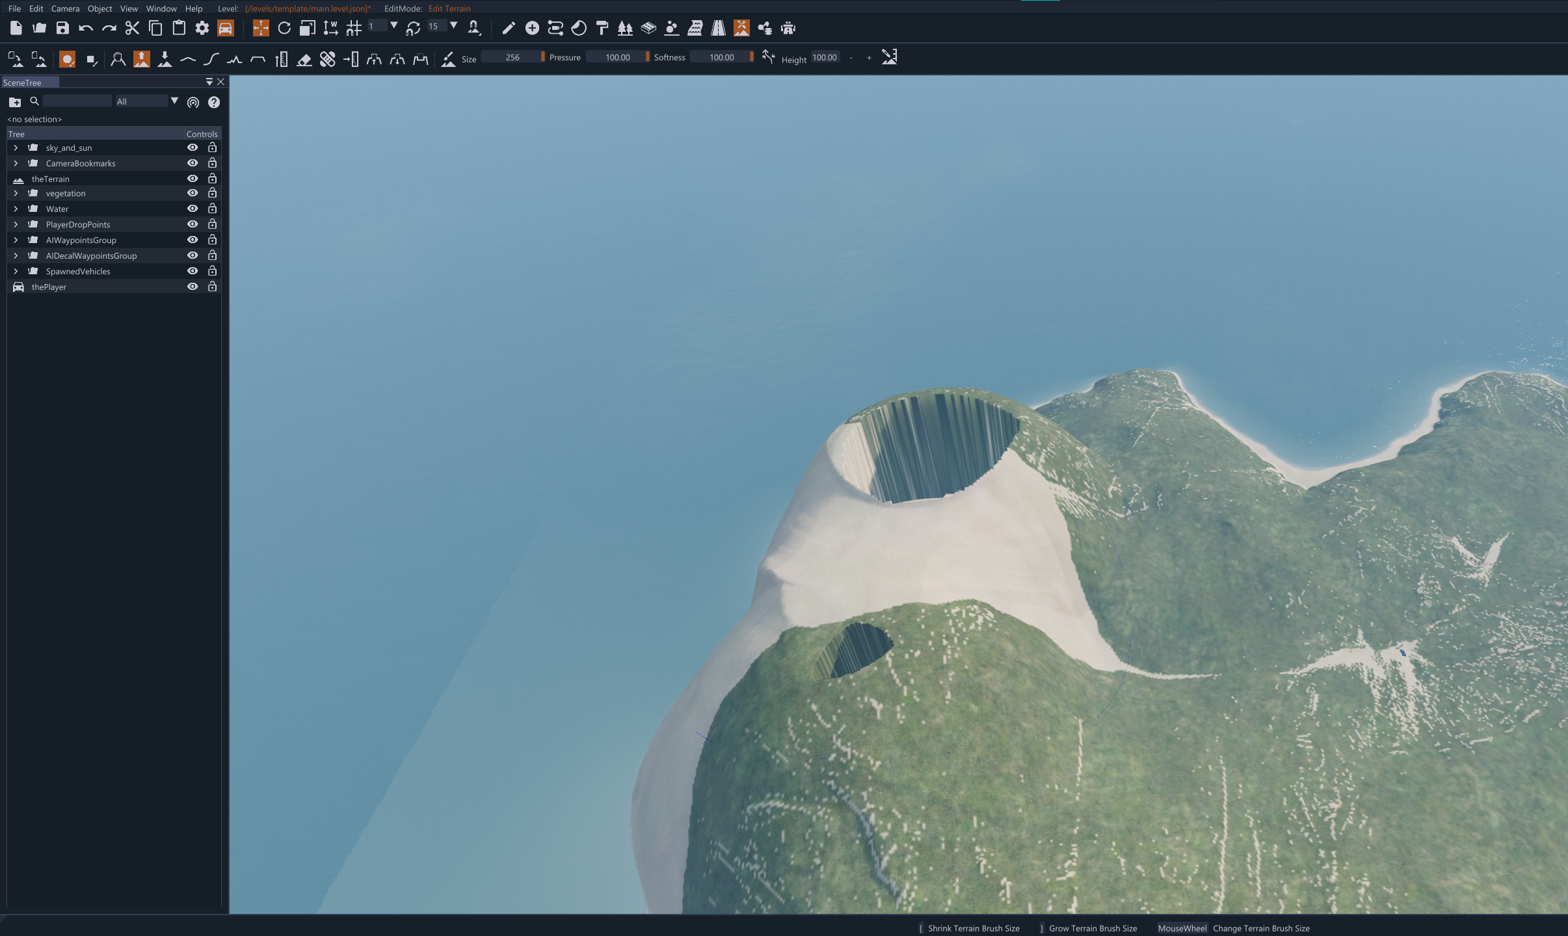This screenshot has width=1568, height=936.
Task: Select the Raise Height terrain brush
Action: 141,59
